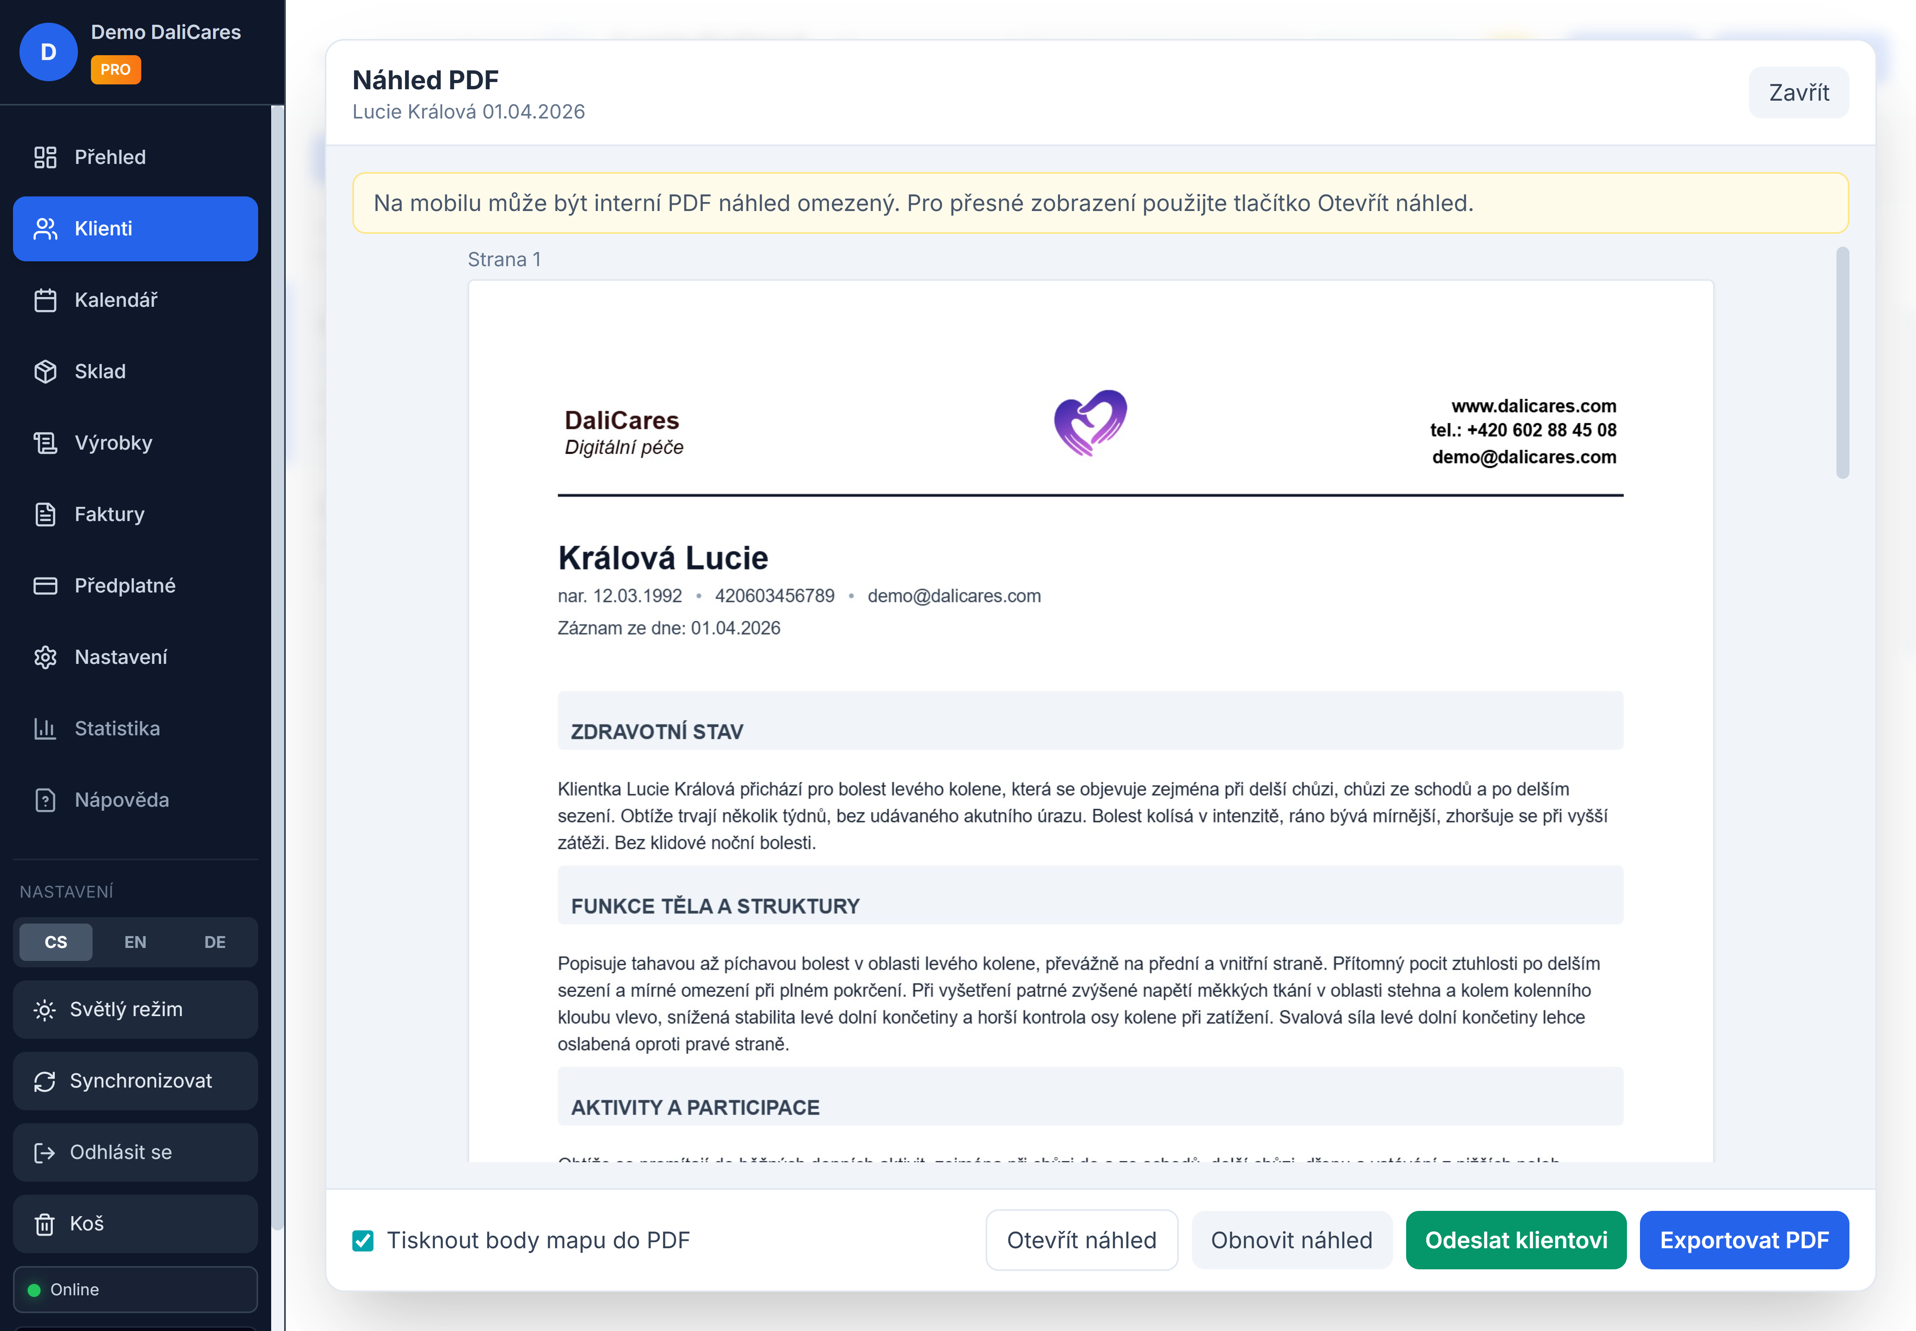Image resolution: width=1916 pixels, height=1331 pixels.
Task: Click the Sklad box icon
Action: [x=45, y=371]
